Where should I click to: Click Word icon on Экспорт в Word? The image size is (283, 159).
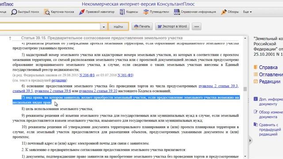tap(160, 26)
